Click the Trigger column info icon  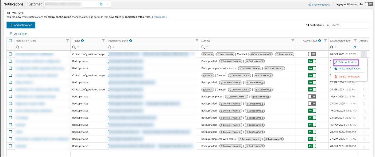pos(82,41)
